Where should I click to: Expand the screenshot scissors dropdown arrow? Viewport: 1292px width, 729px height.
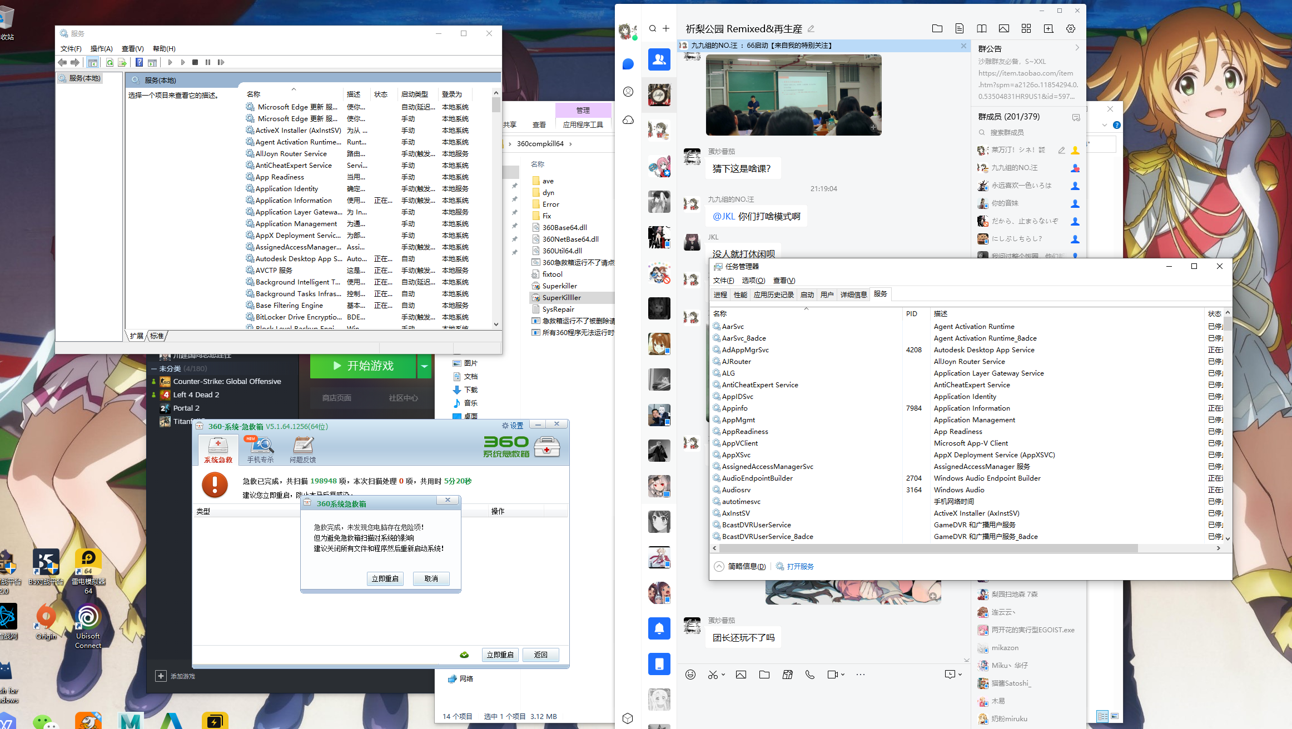[723, 675]
